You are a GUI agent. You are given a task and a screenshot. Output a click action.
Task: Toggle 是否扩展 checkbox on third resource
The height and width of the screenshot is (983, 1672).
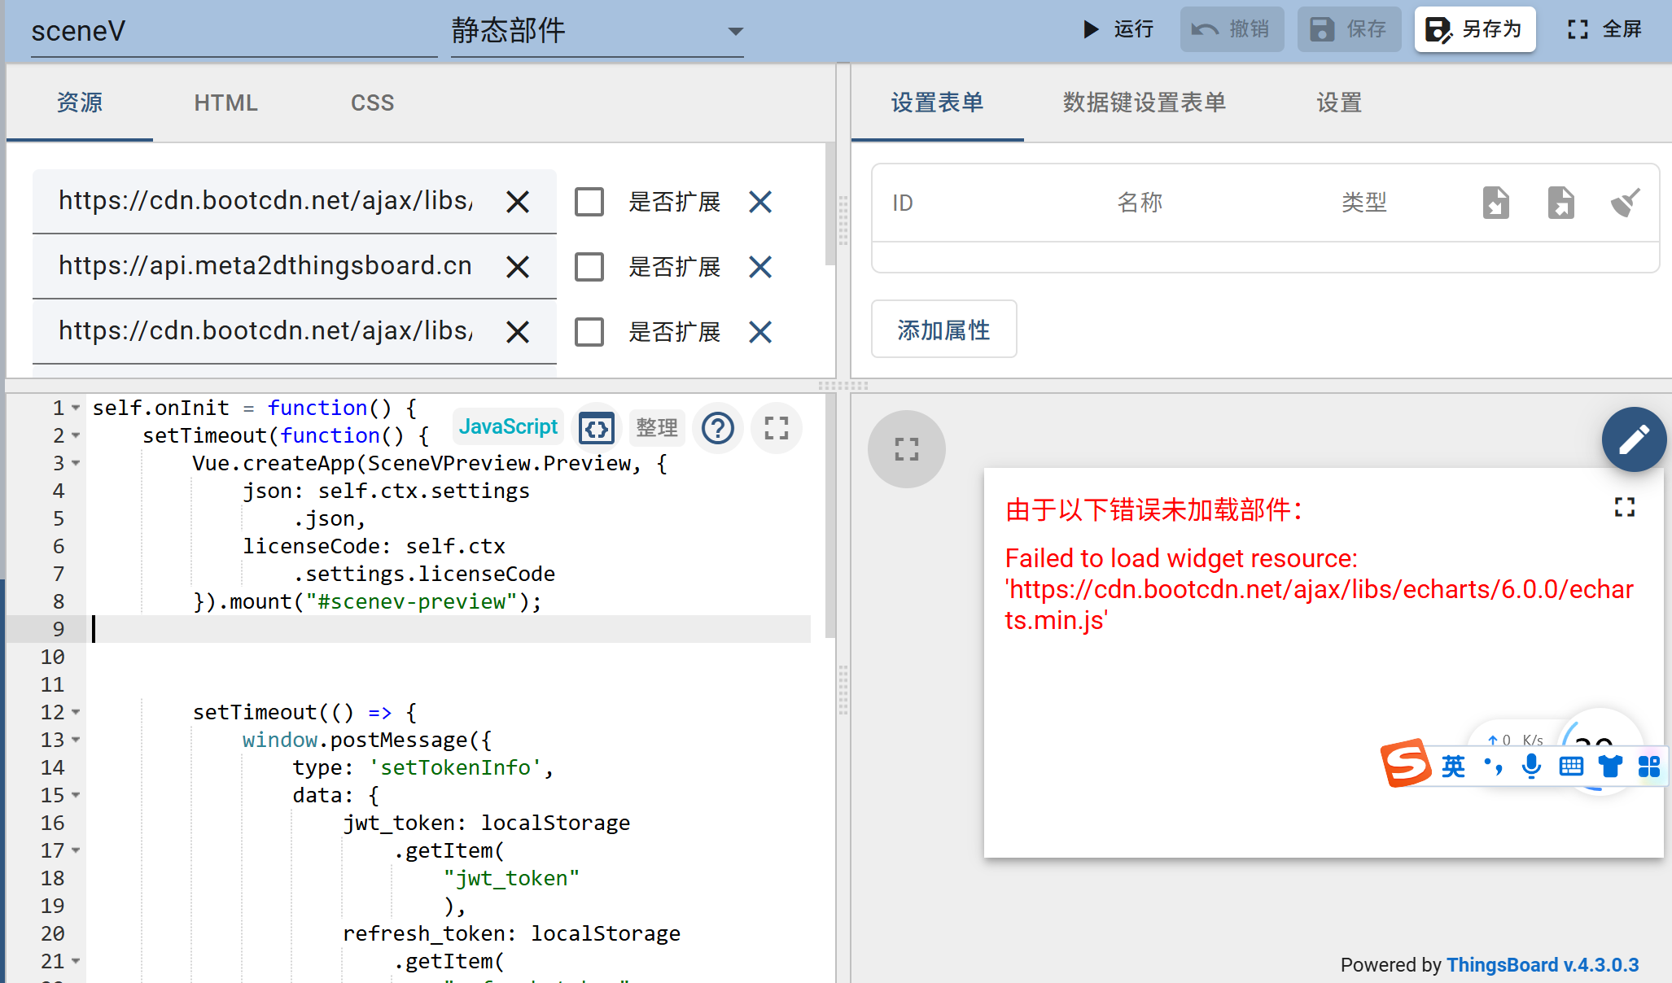(x=589, y=332)
